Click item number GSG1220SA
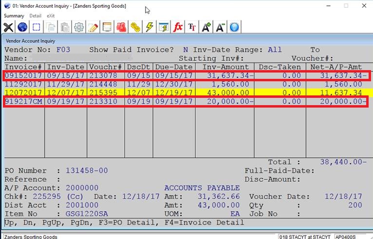This screenshot has height=239, width=373. click(87, 214)
